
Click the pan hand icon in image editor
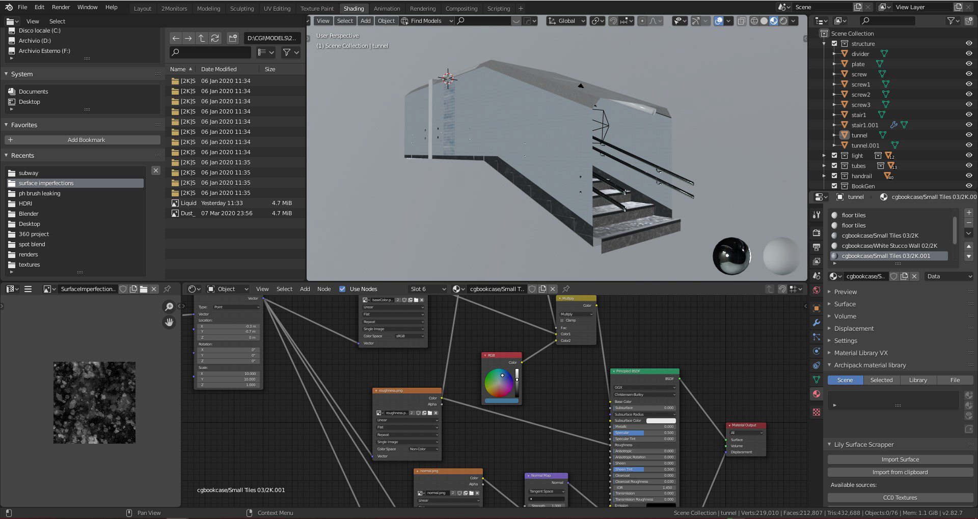pyautogui.click(x=169, y=322)
